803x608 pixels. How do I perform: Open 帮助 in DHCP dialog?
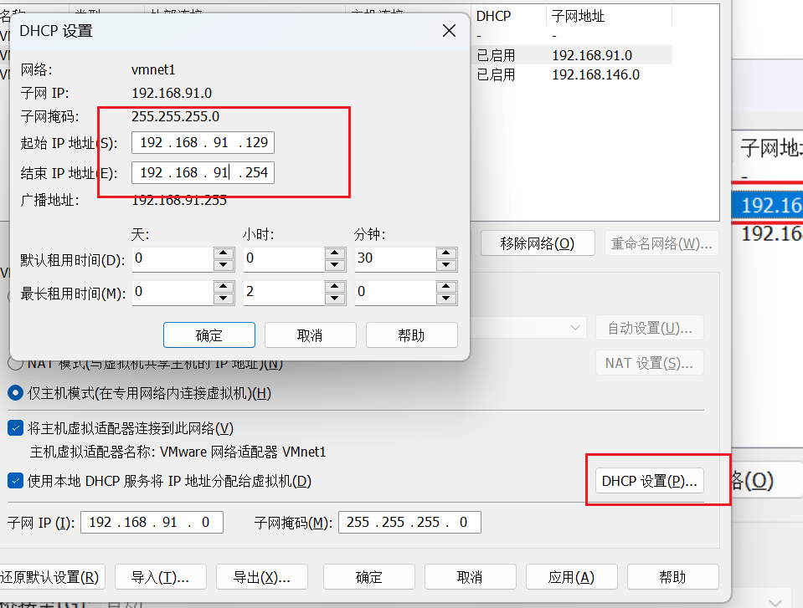click(x=411, y=335)
